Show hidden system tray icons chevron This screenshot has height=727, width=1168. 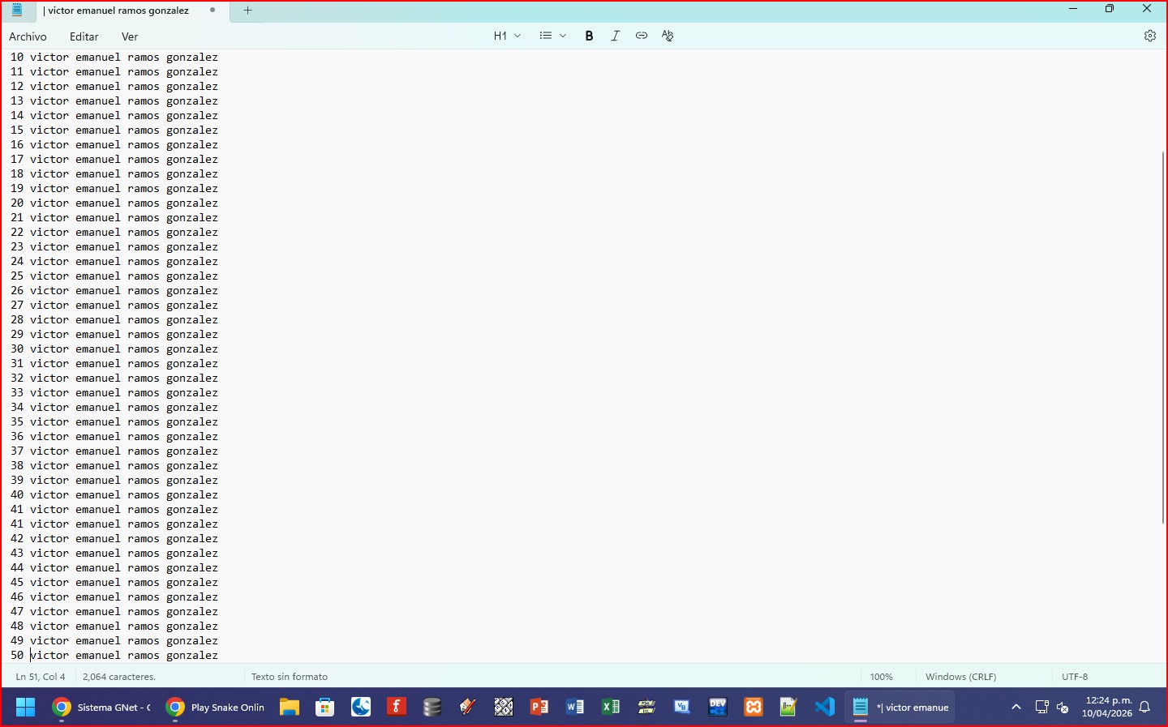(1016, 708)
